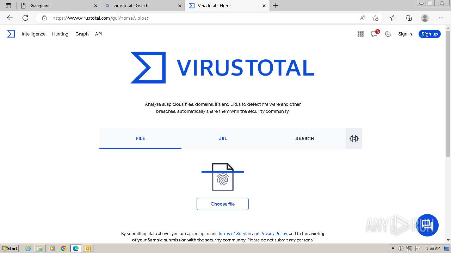Screen dimensions: 451x253
Task: Open the Terms of Service link
Action: tap(234, 233)
